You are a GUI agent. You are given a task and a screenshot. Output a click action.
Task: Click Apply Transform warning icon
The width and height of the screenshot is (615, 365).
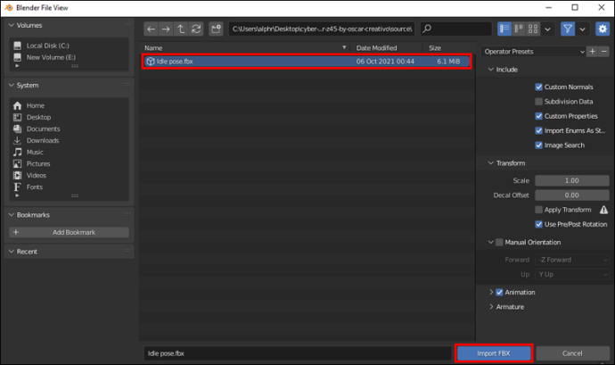[x=603, y=210]
